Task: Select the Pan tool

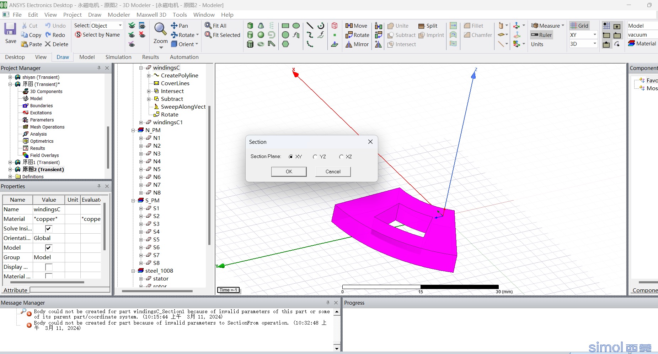Action: (180, 26)
